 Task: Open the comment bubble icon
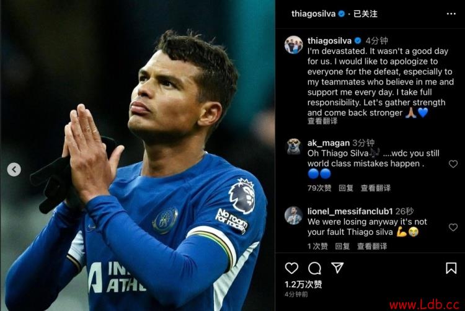pos(314,268)
